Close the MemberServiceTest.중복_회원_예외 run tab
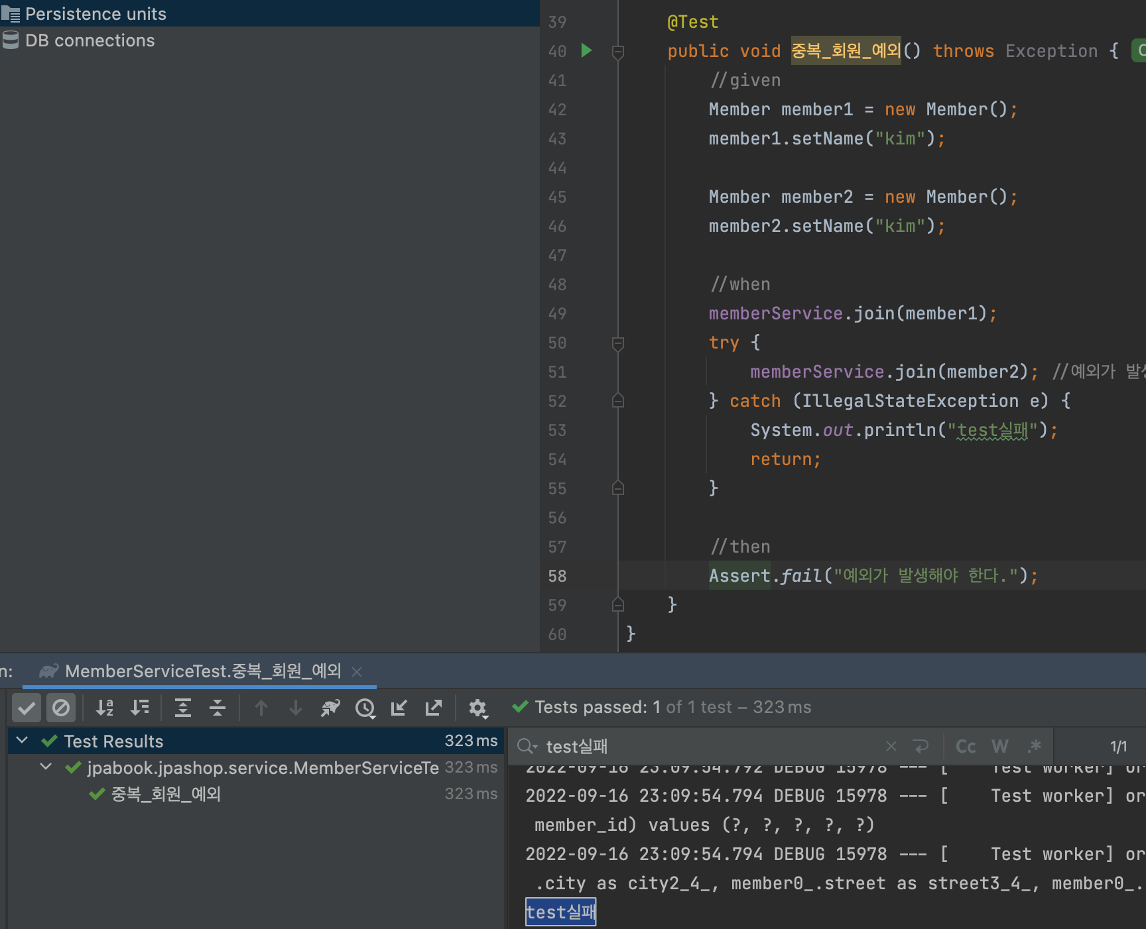 357,672
